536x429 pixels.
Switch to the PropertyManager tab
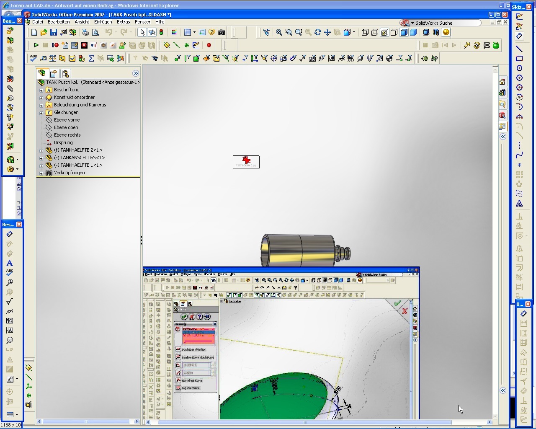(54, 74)
